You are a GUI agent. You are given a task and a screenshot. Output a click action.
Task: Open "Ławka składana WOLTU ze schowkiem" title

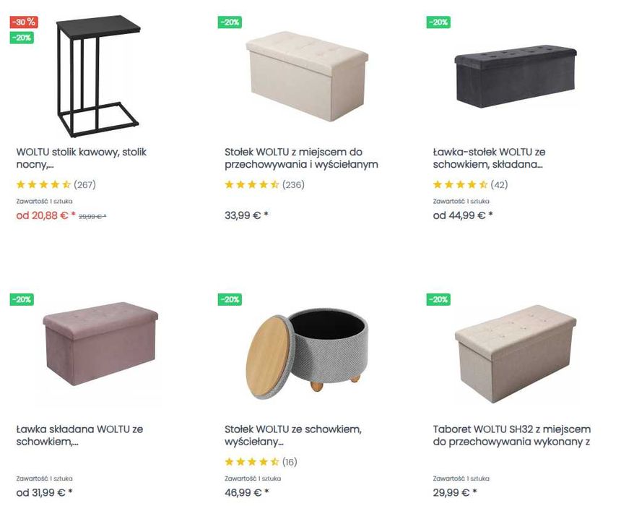point(79,435)
